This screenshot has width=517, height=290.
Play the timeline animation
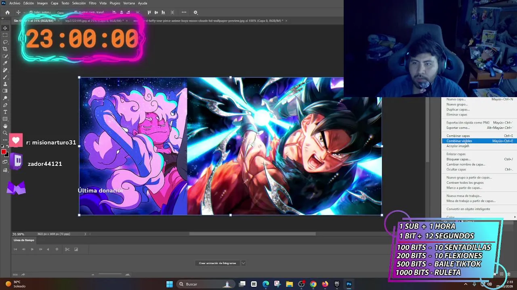point(32,249)
